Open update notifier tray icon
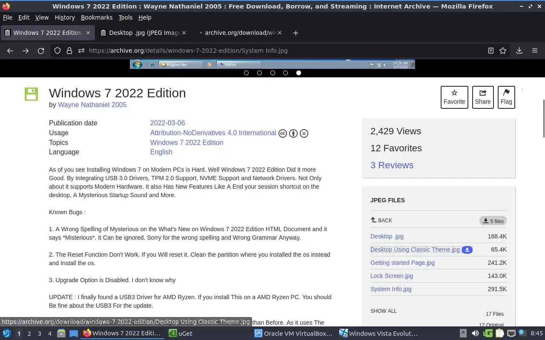Screen dimensions: 545x340 tap(523, 333)
